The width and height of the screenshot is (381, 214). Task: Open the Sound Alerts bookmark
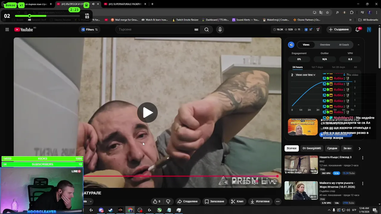tap(246, 20)
